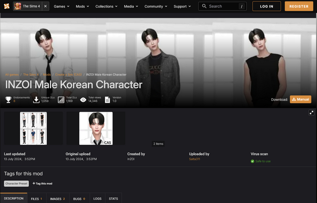Open the Collections dropdown menu

click(106, 6)
